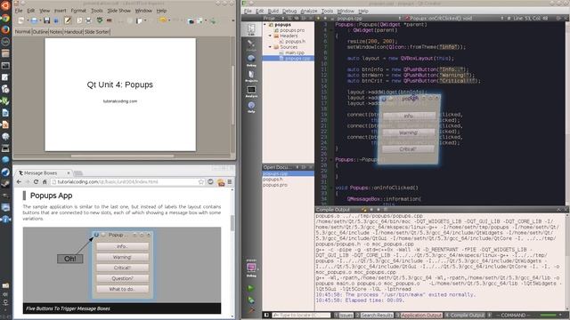
Task: Click the Export as PDF icon in Impress
Action: pos(79,20)
